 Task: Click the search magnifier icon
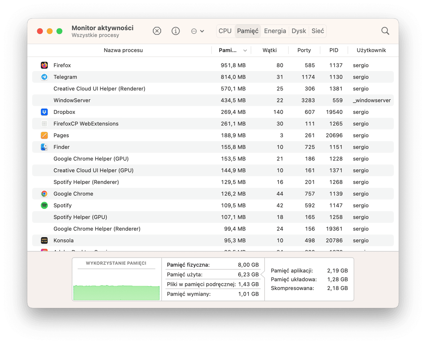pos(385,31)
